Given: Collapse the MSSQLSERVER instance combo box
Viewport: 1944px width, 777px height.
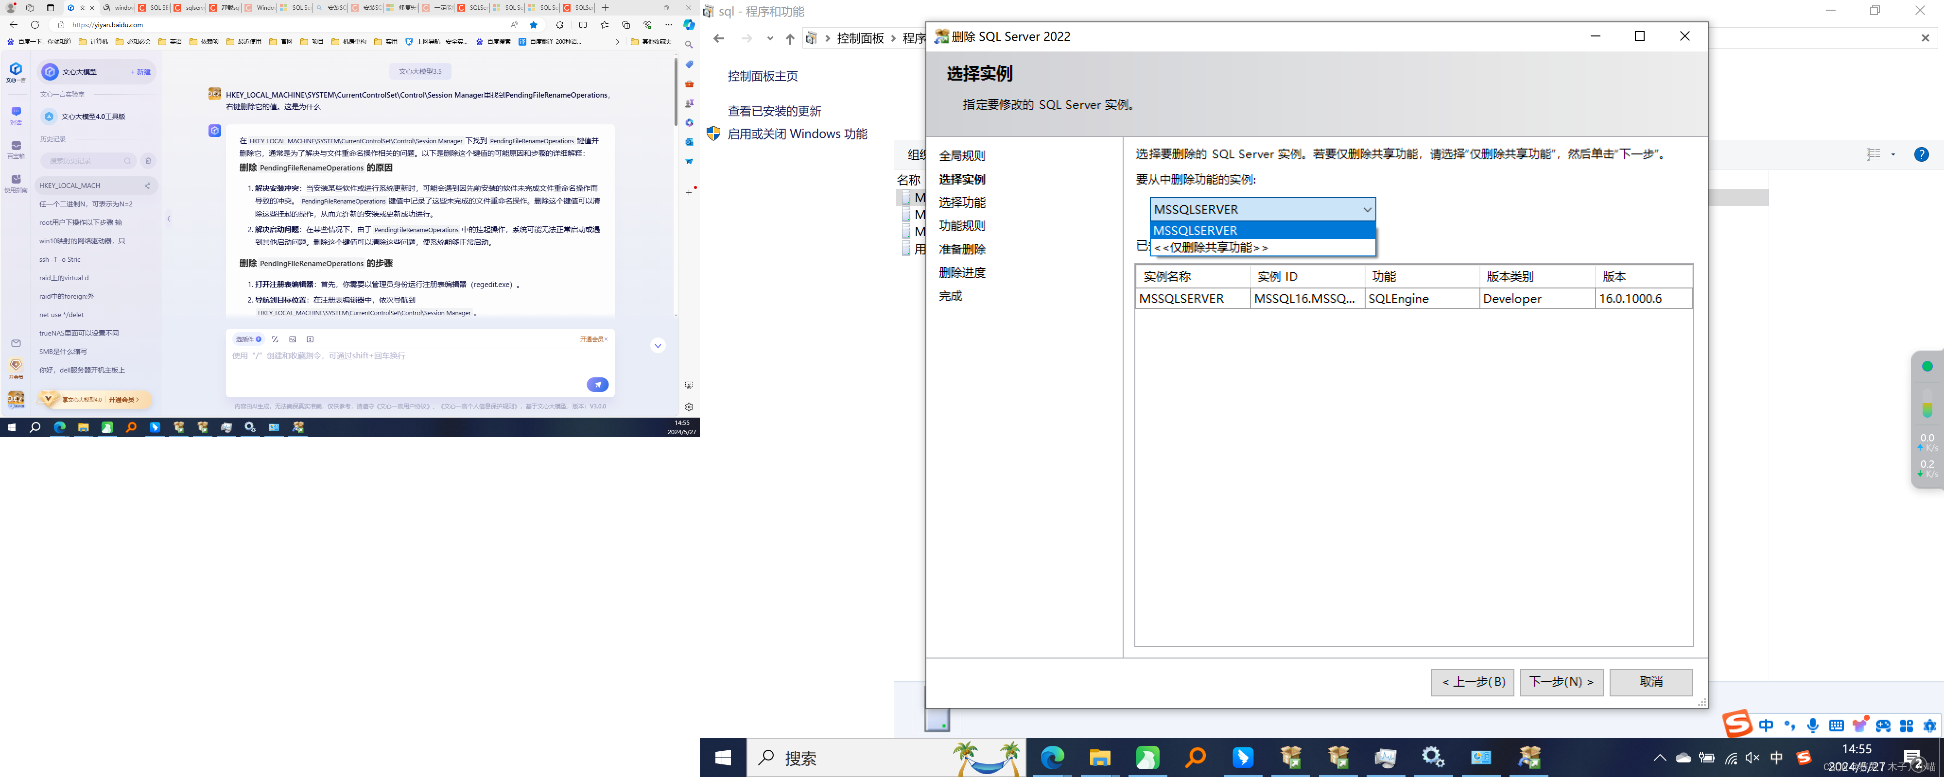Looking at the screenshot, I should [1366, 210].
